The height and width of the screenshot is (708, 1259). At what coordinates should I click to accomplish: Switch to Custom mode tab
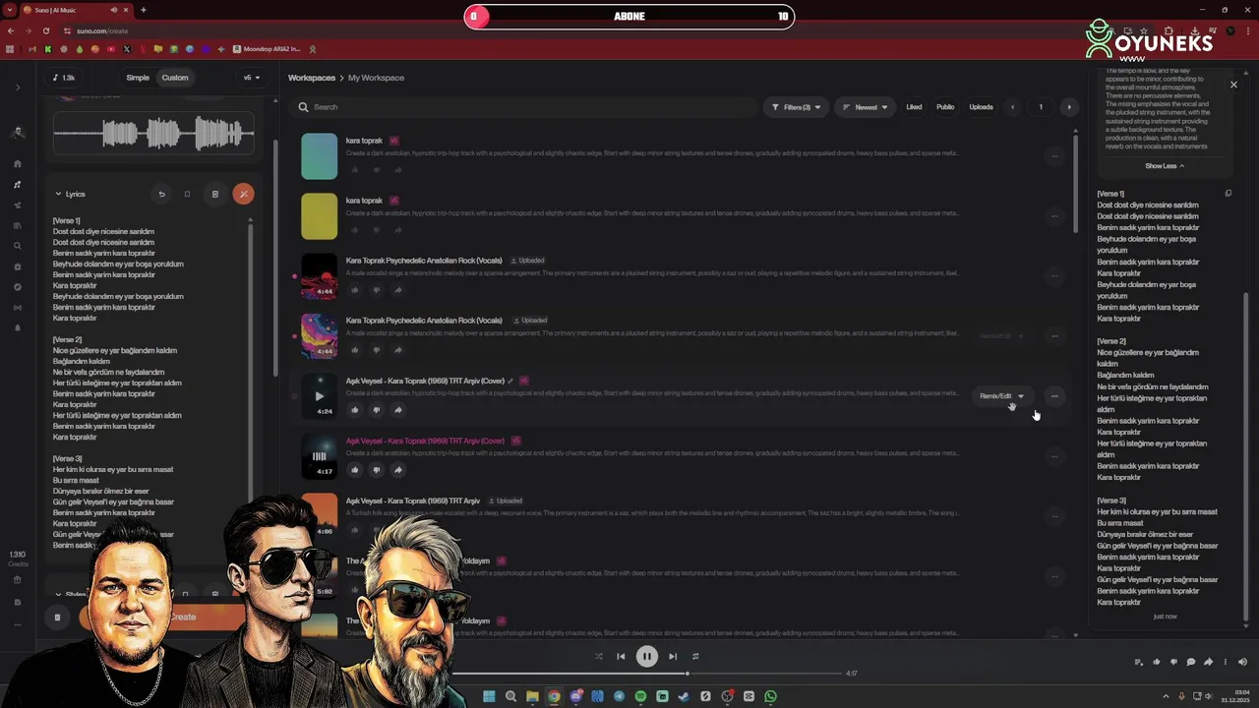tap(175, 78)
